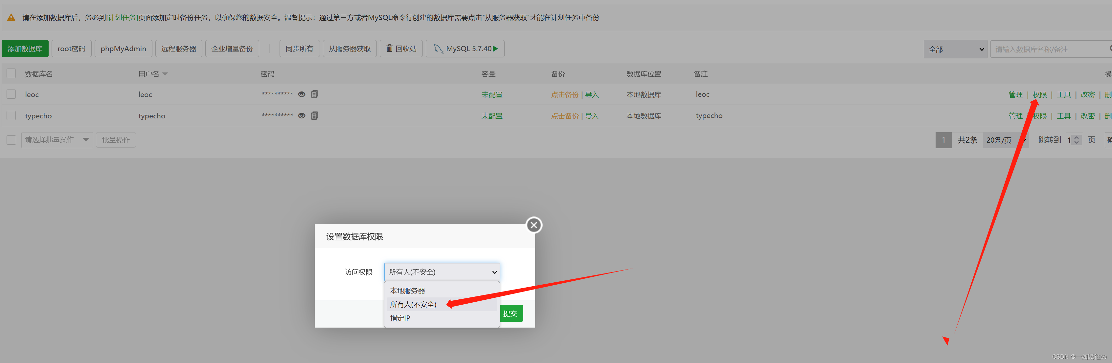Open the 全部 filter dropdown

tap(955, 49)
